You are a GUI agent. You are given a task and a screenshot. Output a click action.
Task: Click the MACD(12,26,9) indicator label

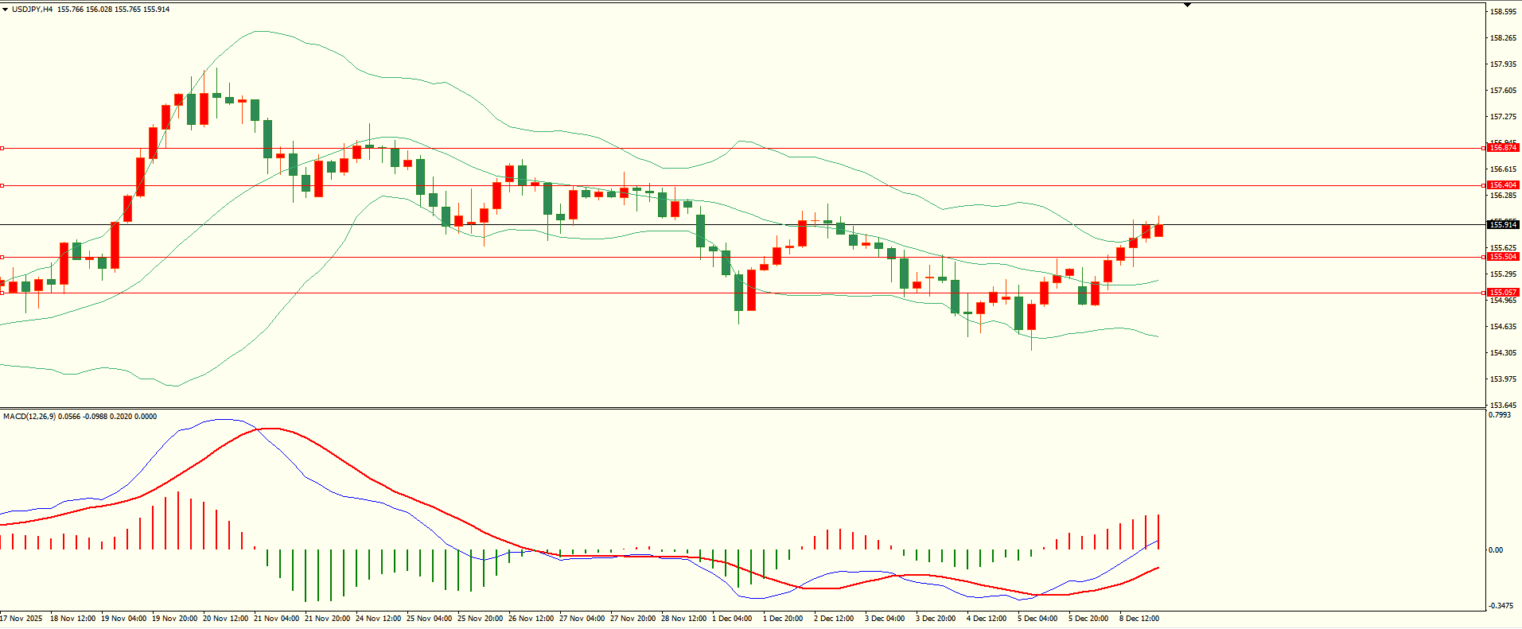point(29,417)
